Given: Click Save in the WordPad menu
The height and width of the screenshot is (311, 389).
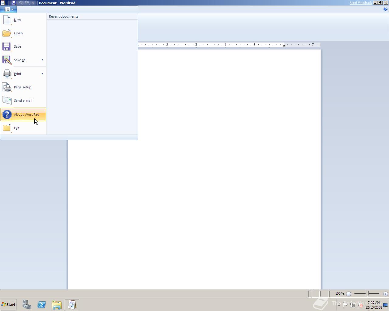Looking at the screenshot, I should (x=23, y=46).
